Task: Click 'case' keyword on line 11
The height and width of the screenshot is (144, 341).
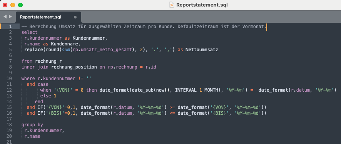Action: 43,84
